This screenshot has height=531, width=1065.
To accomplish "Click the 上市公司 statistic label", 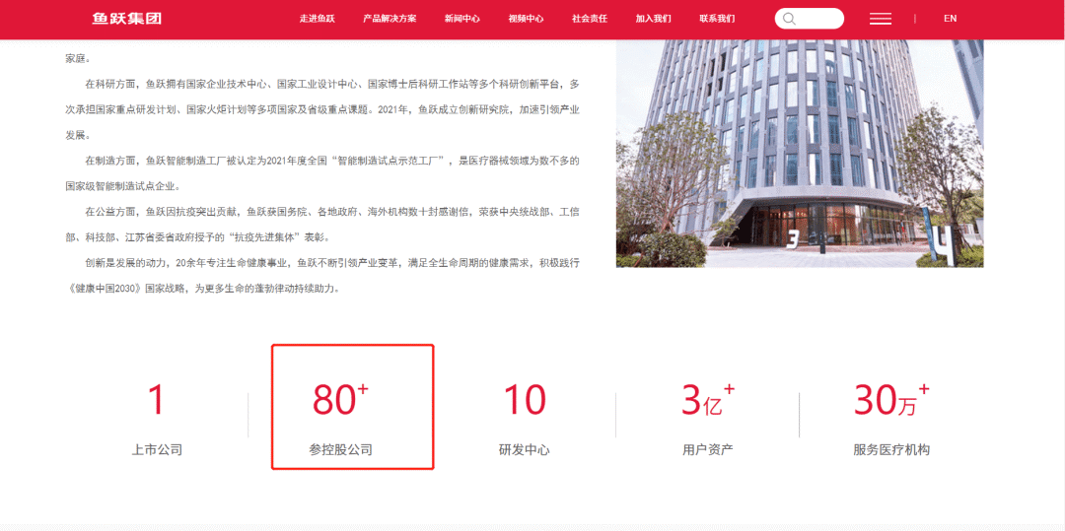I will [x=157, y=449].
